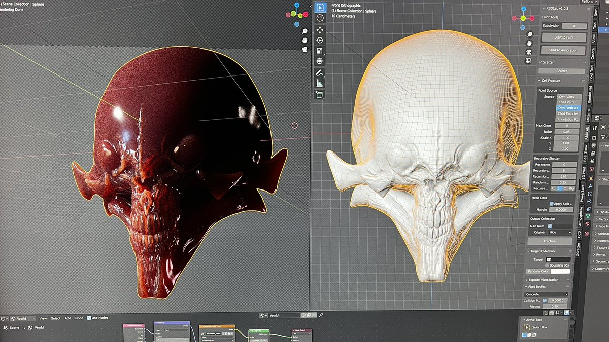Select the Transform tool in the viewport toolbar
The width and height of the screenshot is (609, 342).
(x=320, y=61)
